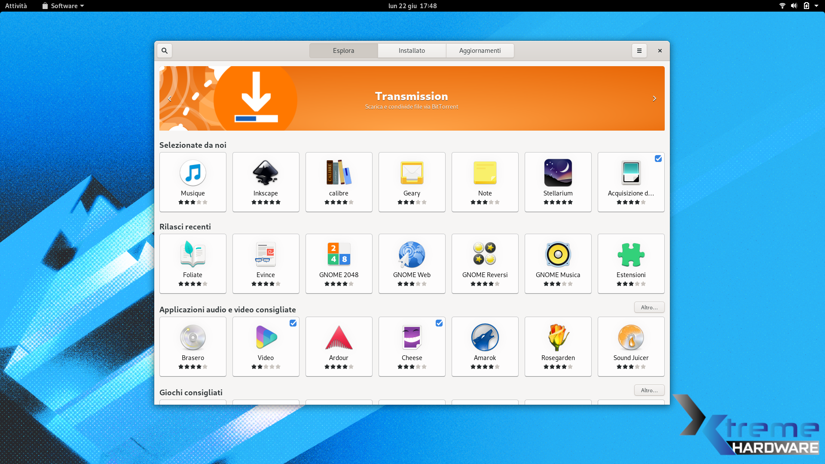Open the Ardour audio app tile
The image size is (825, 464).
339,346
